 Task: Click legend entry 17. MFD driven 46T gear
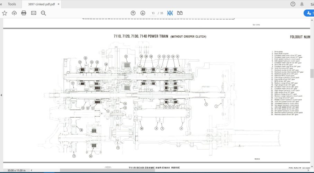[281, 81]
